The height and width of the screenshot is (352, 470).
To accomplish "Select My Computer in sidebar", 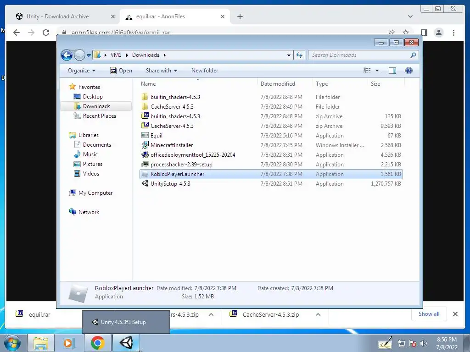I will point(95,193).
